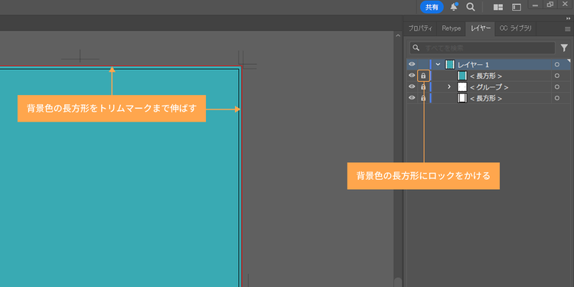Toggle the lock on the <グループ> row

423,87
